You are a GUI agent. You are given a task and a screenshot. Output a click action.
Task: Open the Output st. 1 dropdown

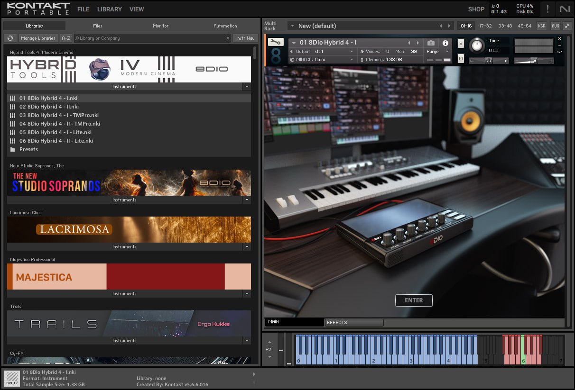322,51
